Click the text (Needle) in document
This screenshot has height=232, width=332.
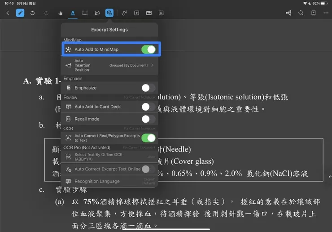click(x=177, y=149)
